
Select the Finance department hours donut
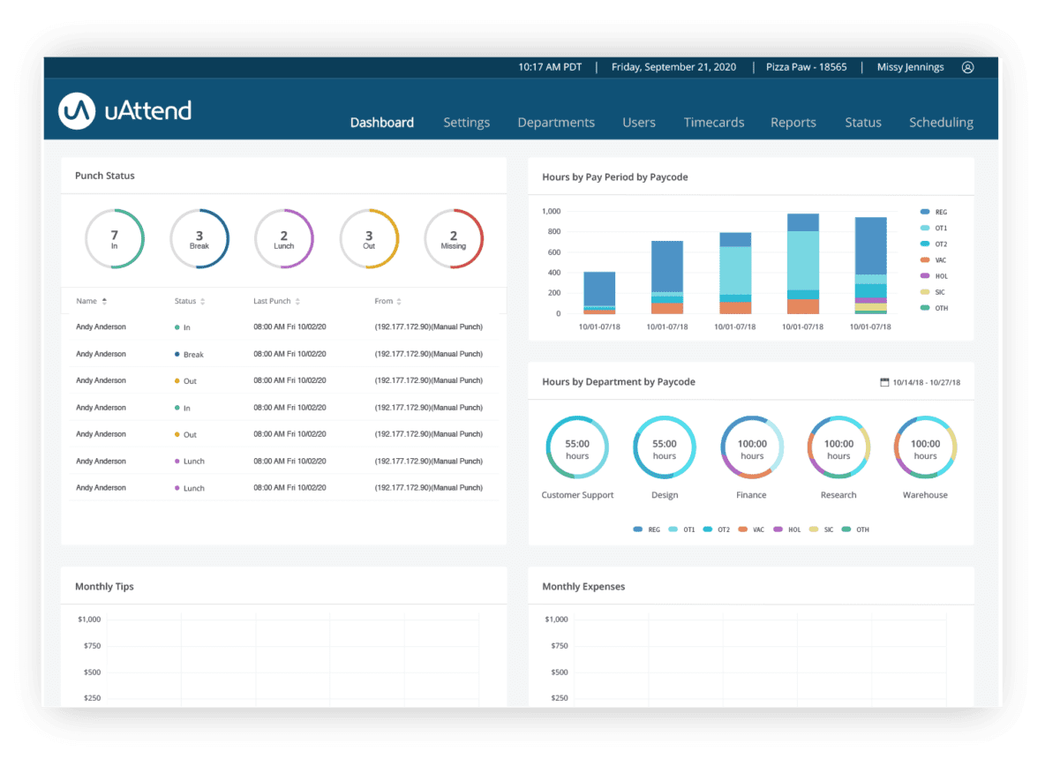(751, 447)
